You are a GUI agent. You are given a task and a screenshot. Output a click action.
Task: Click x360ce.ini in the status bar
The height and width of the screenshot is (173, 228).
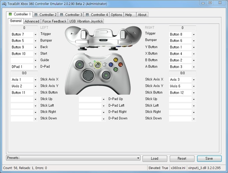pos(178,168)
